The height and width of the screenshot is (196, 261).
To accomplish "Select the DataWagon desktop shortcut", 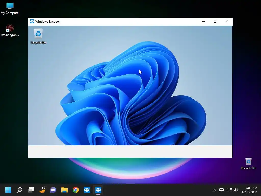I will point(10,31).
